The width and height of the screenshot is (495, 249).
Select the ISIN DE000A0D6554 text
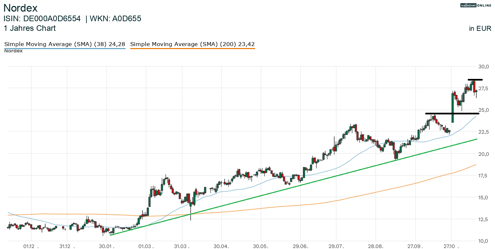[42, 19]
